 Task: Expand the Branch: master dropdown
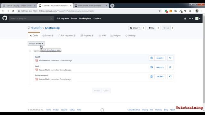click(x=36, y=43)
